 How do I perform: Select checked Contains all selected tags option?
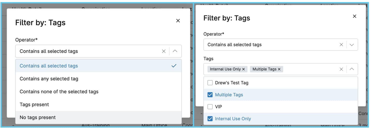coord(99,66)
